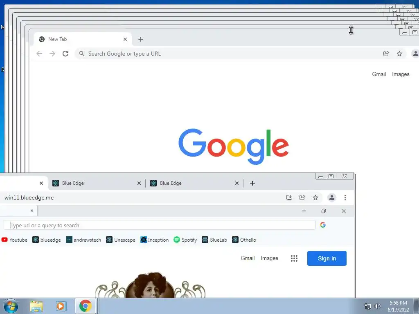Switch to the second Blue Edge tab

(x=194, y=183)
